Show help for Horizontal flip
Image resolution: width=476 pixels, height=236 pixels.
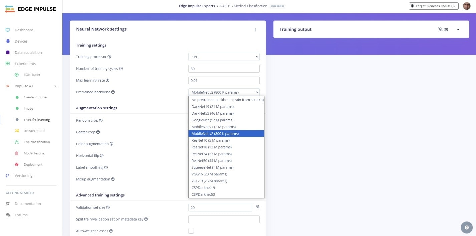point(102,156)
